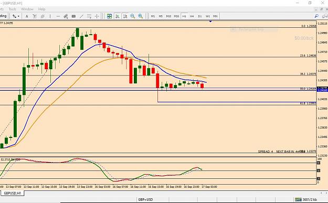Screen dimensions: 328x203
Task: Select the GBPUSD,H1 chart tab
Action: coord(13,193)
